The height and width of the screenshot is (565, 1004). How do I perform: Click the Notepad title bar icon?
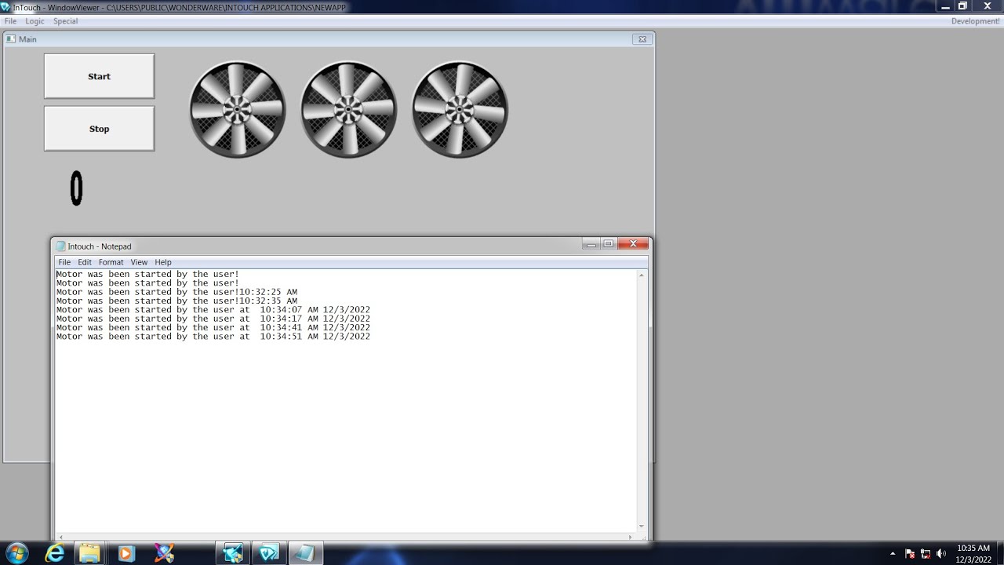(x=60, y=246)
